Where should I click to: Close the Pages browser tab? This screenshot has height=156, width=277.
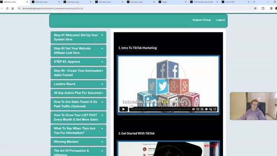point(186,2)
